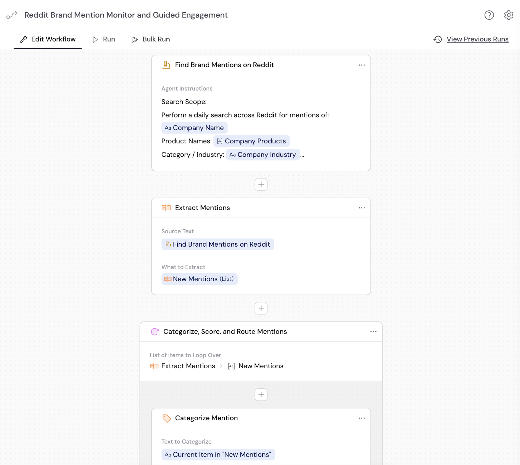
Task: Click the Categorize Mention card heading
Action: point(206,418)
